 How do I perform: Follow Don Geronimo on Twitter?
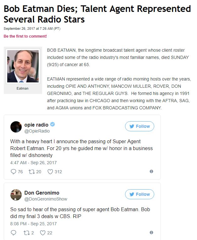[140, 194]
